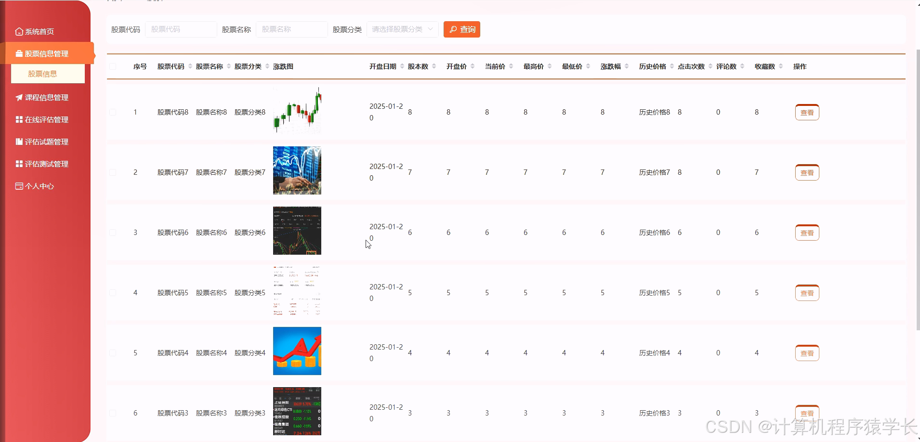Click 查看 button for 股票代码7 row
920x442 pixels.
click(x=807, y=172)
